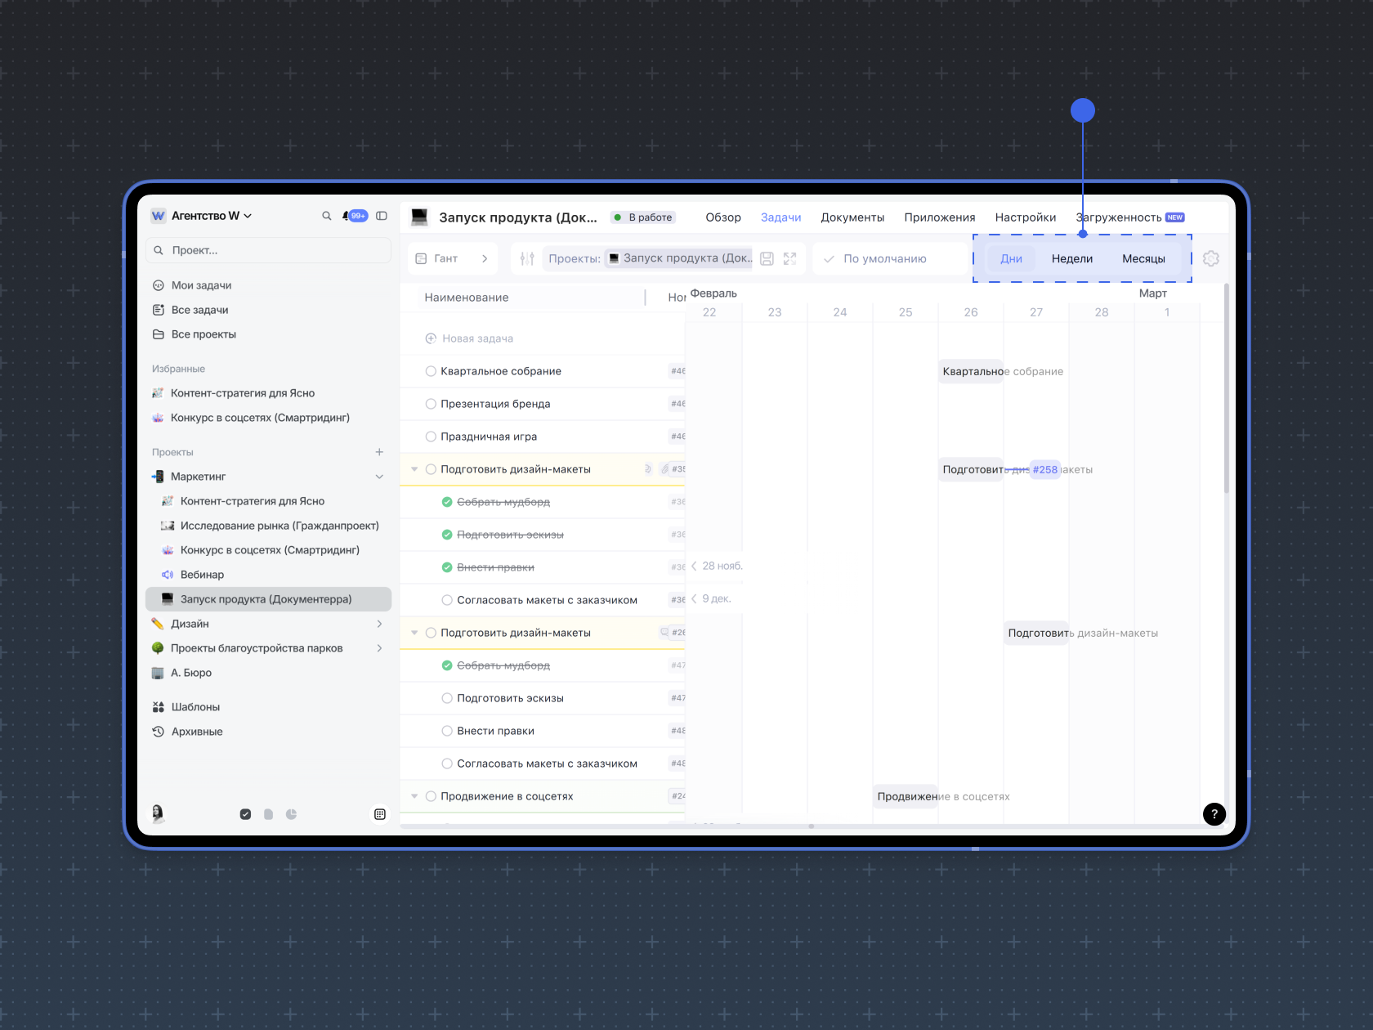Screen dimensions: 1373x1030
Task: Mark Квартальное собрание task as complete
Action: (431, 371)
